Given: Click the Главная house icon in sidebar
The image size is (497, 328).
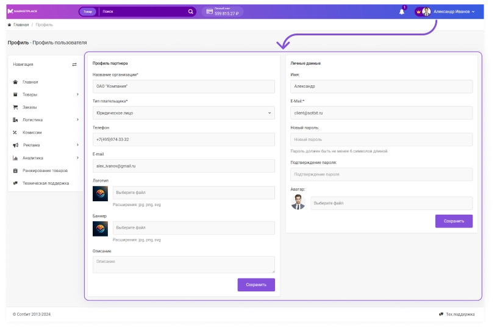Looking at the screenshot, I should pyautogui.click(x=15, y=82).
